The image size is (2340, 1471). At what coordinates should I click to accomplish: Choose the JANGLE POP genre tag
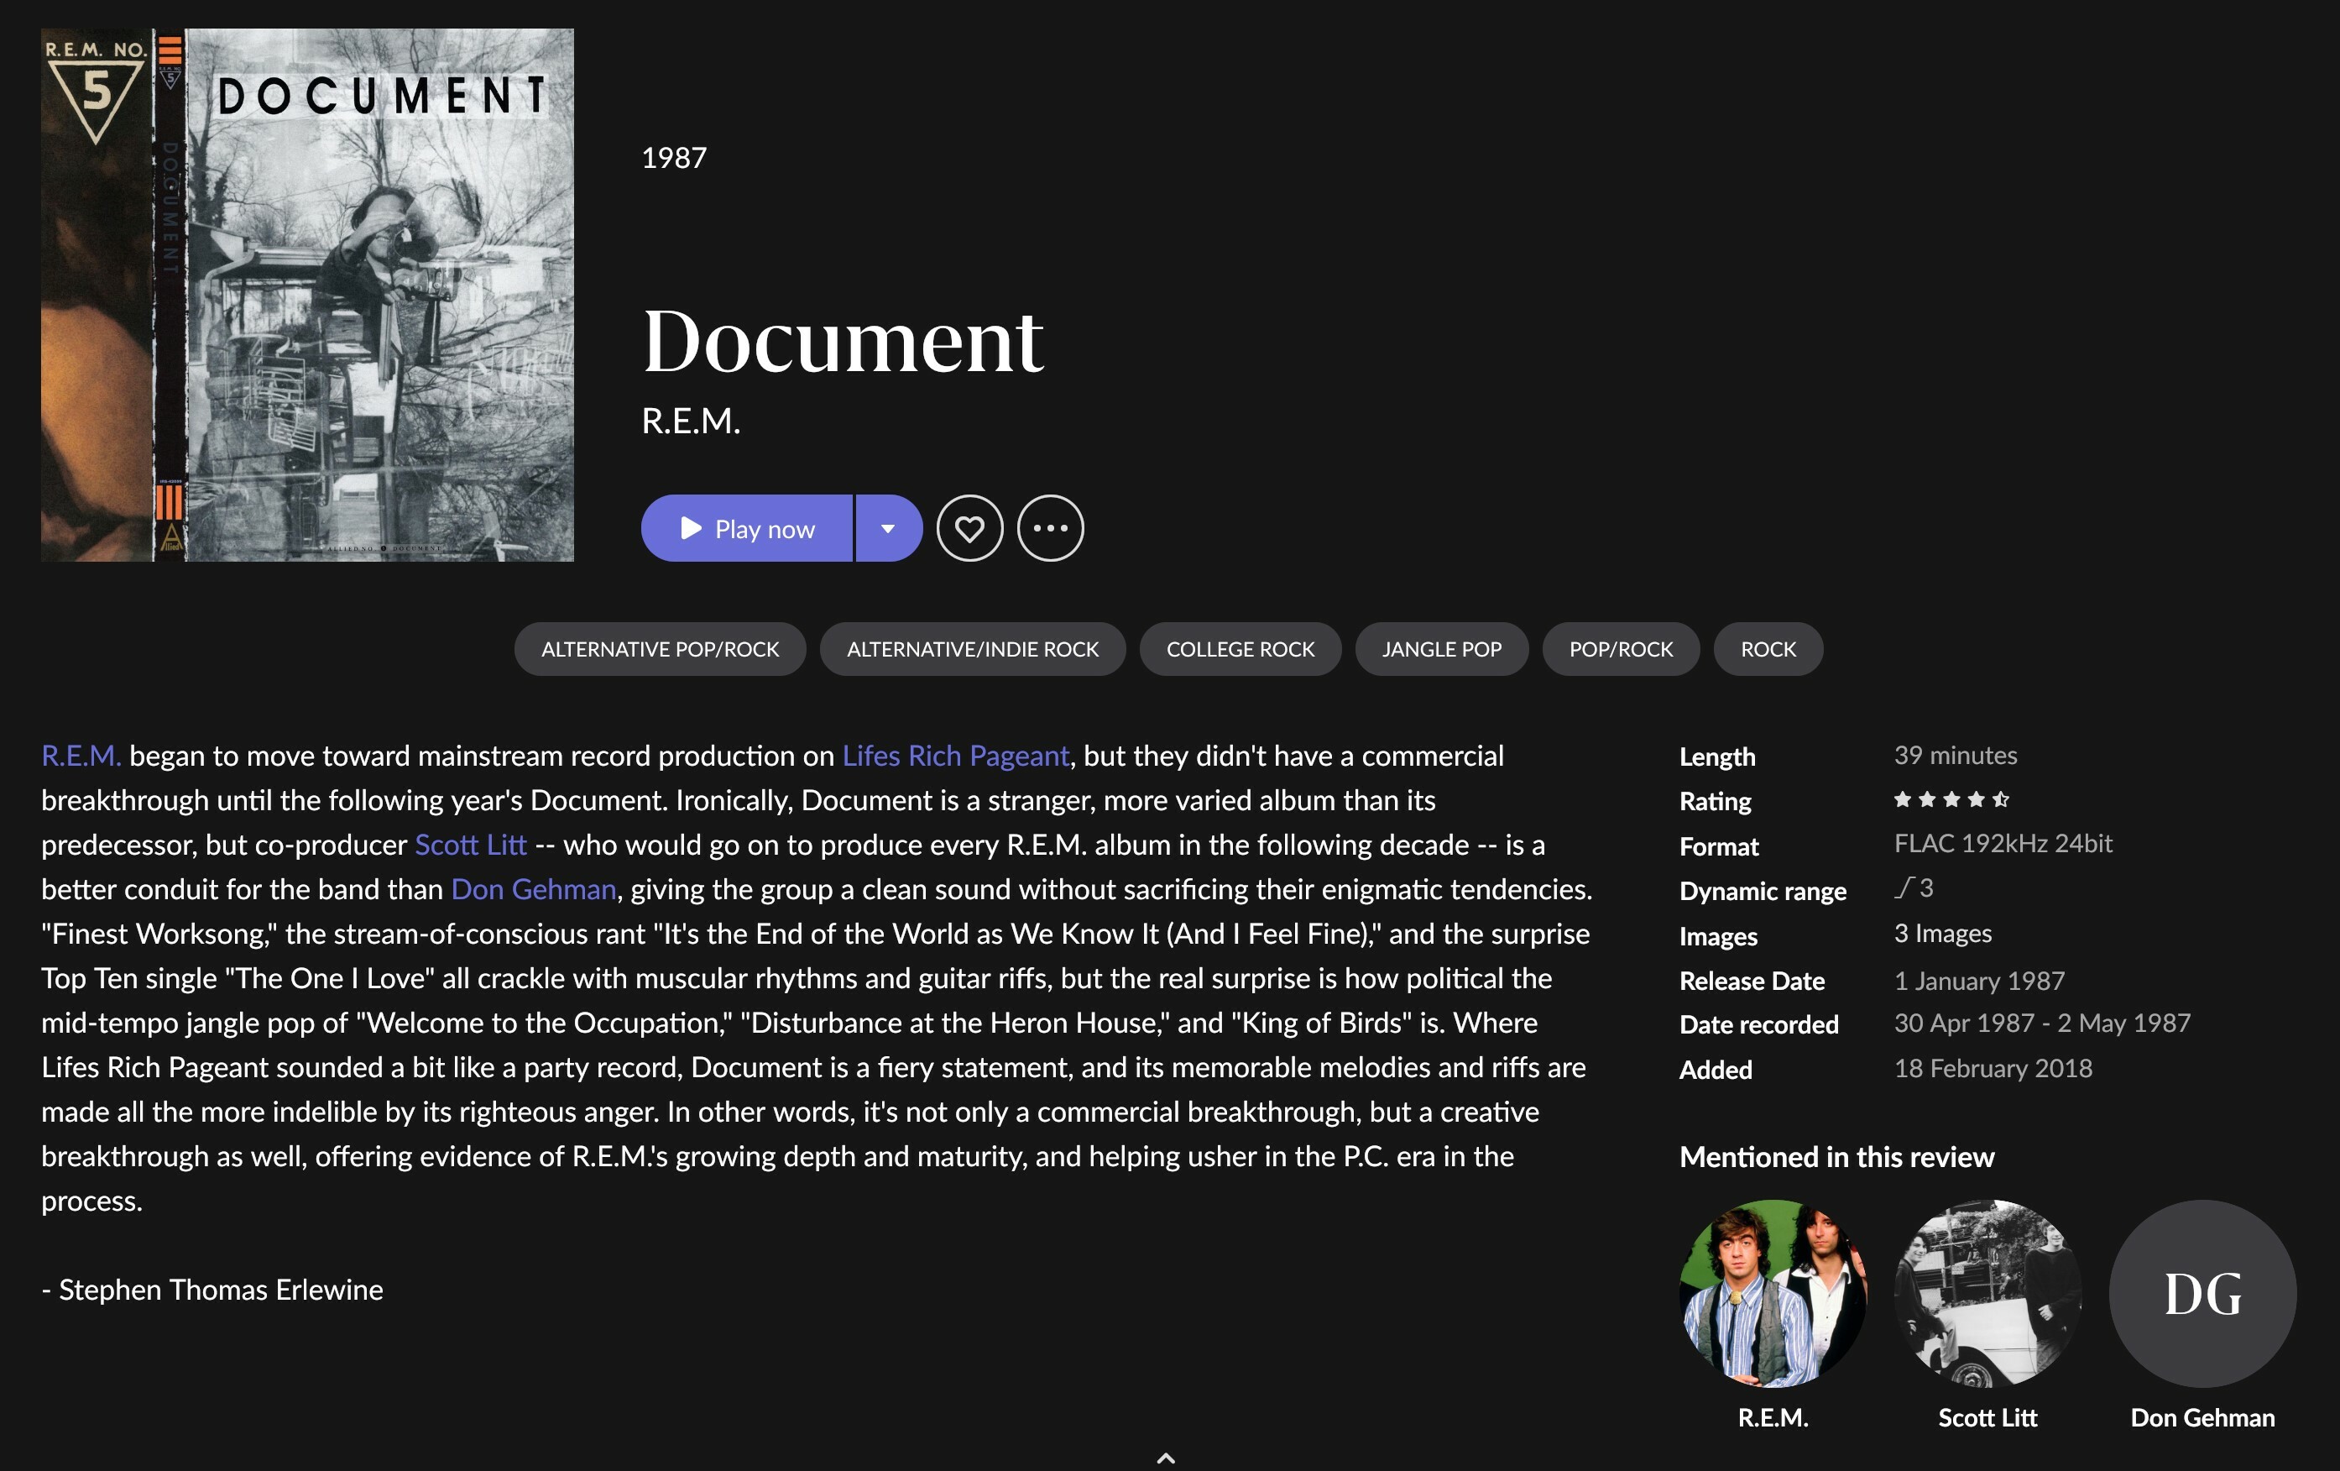tap(1442, 648)
